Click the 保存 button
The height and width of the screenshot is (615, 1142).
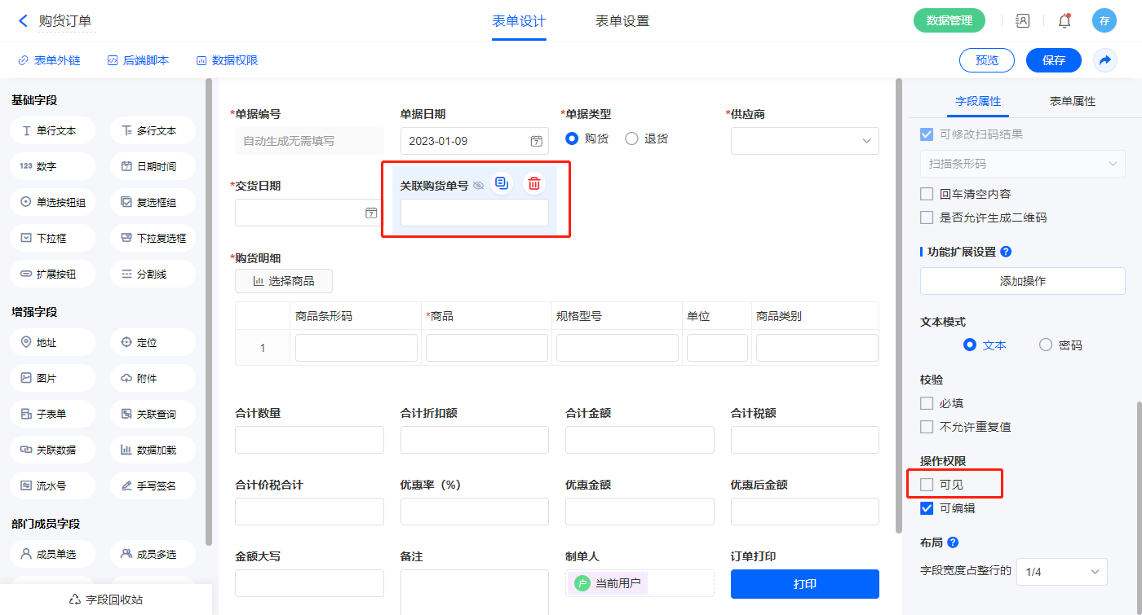[1053, 60]
